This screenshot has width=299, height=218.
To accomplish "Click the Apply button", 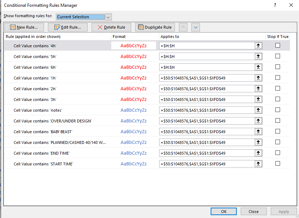I will click(x=284, y=212).
